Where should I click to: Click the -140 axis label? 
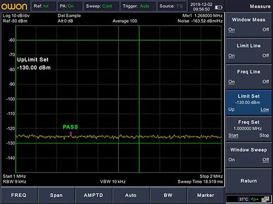tap(10, 158)
